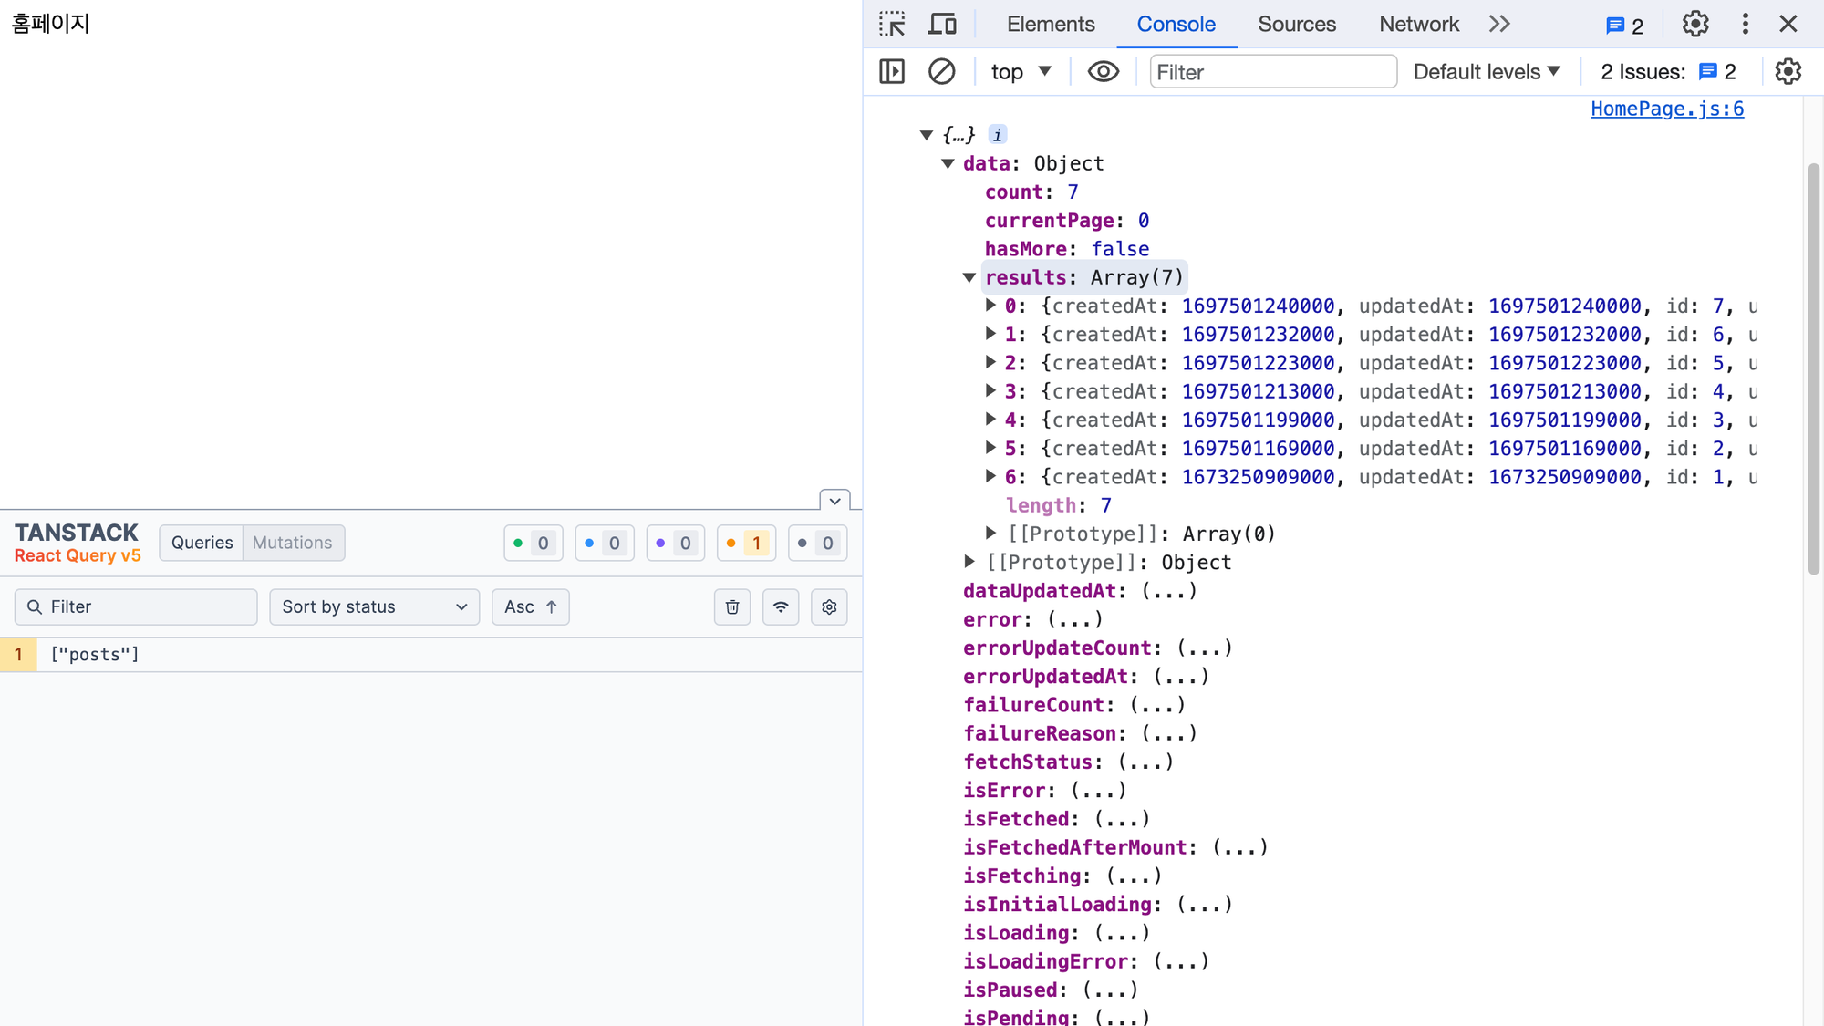Switch to the Mutations tab
This screenshot has height=1026, width=1824.
[292, 543]
